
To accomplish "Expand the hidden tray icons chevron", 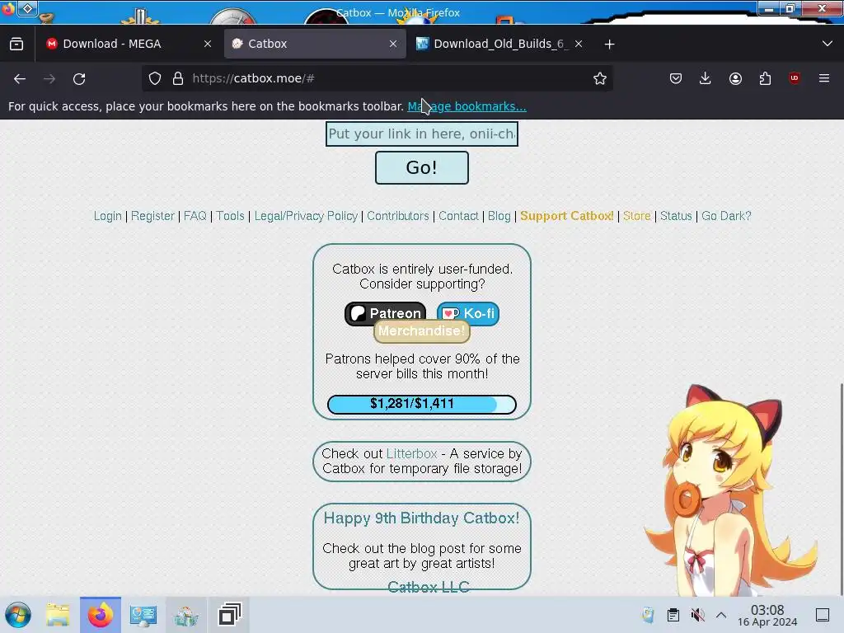I will point(721,615).
